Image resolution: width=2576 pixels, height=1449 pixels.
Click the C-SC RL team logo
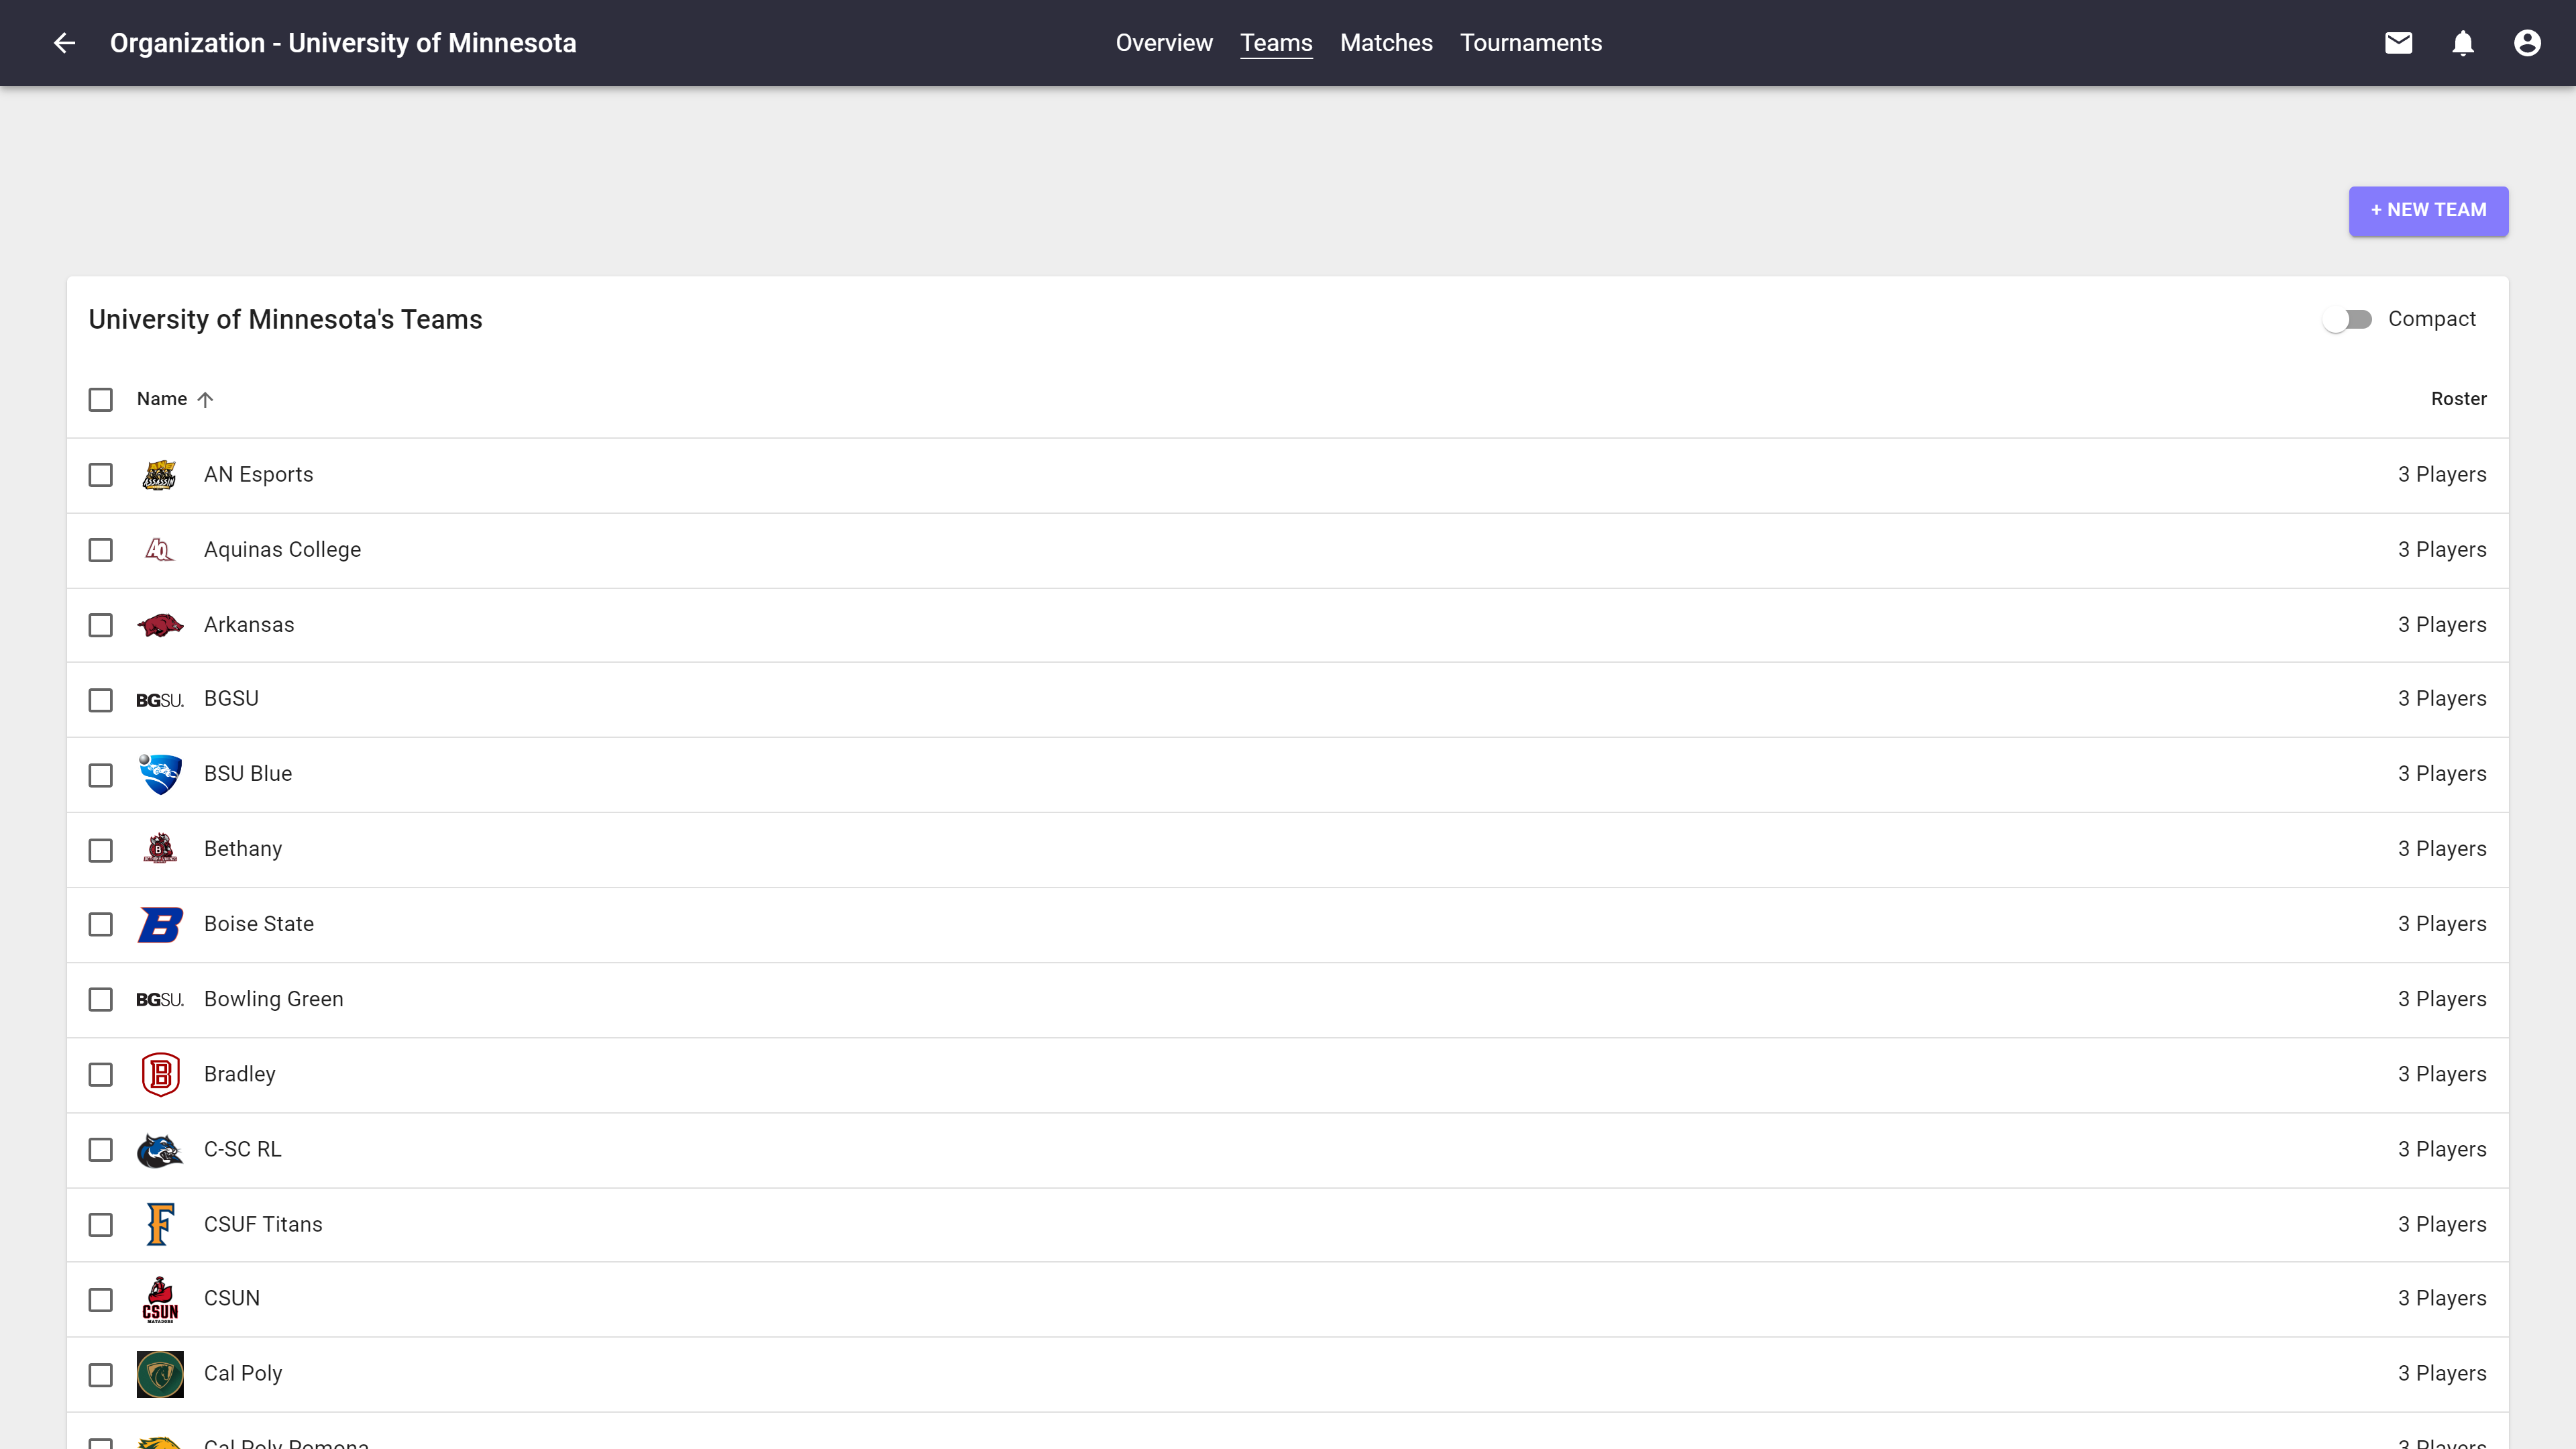click(160, 1150)
